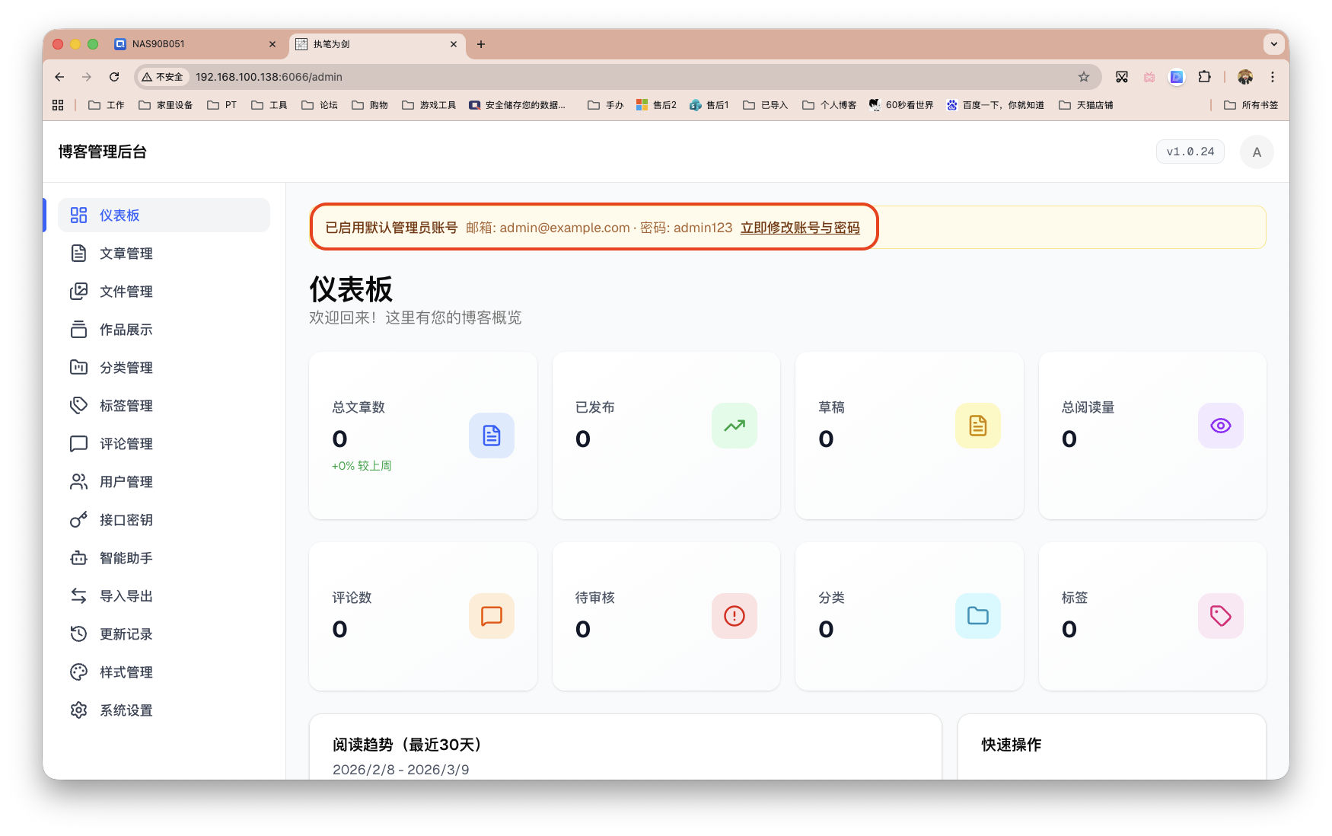Click the v1.0.24 version badge
Viewport: 1332px width, 836px height.
pyautogui.click(x=1190, y=152)
